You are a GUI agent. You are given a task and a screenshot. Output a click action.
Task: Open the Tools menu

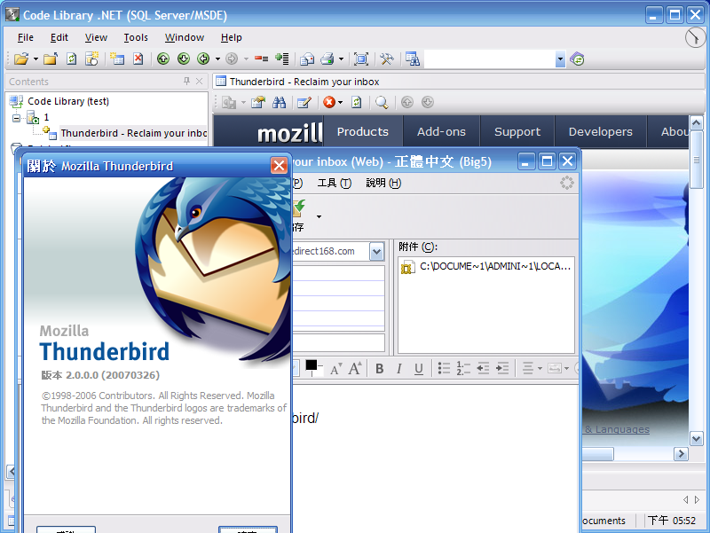point(136,37)
